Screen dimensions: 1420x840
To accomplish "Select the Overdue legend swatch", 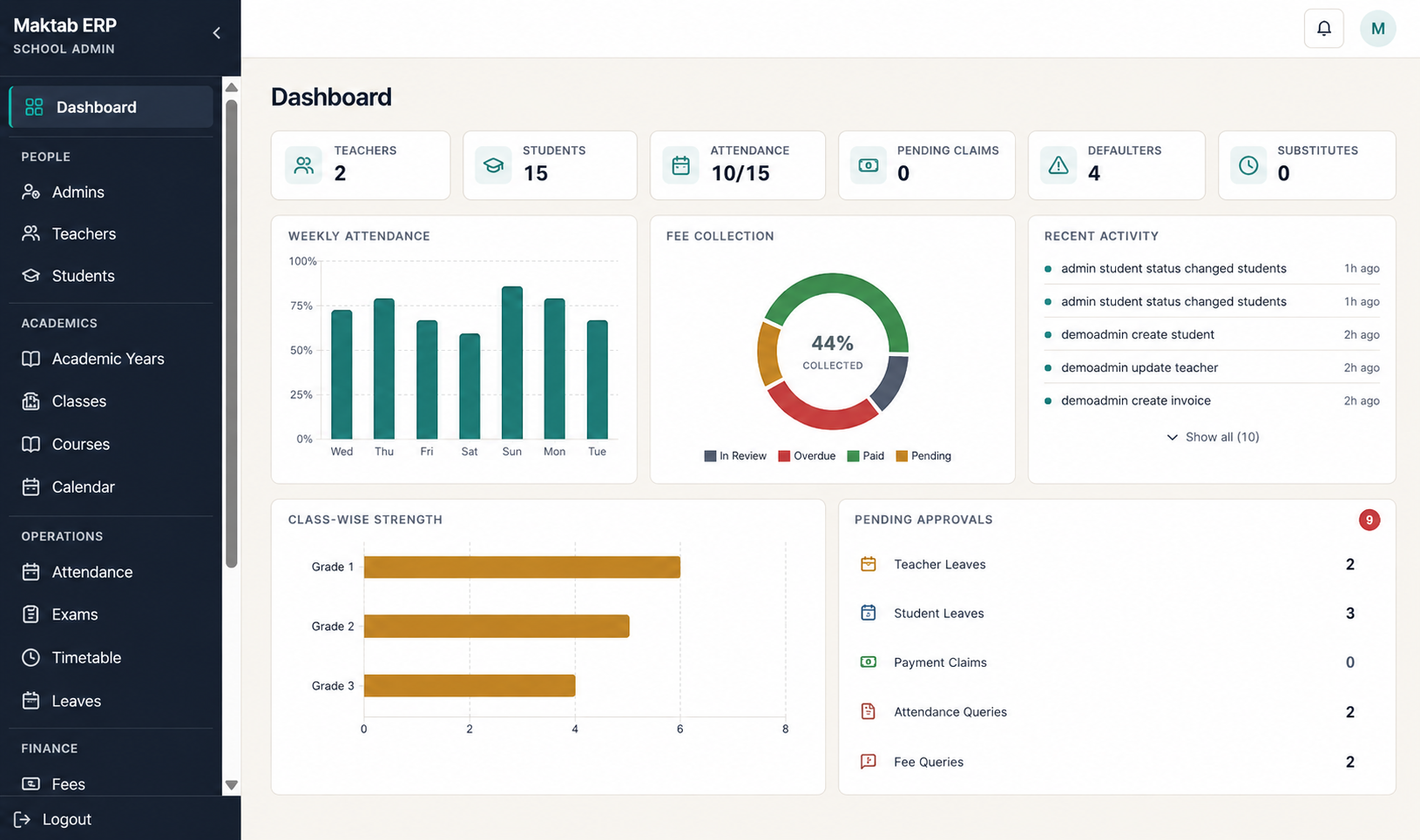I will click(784, 456).
